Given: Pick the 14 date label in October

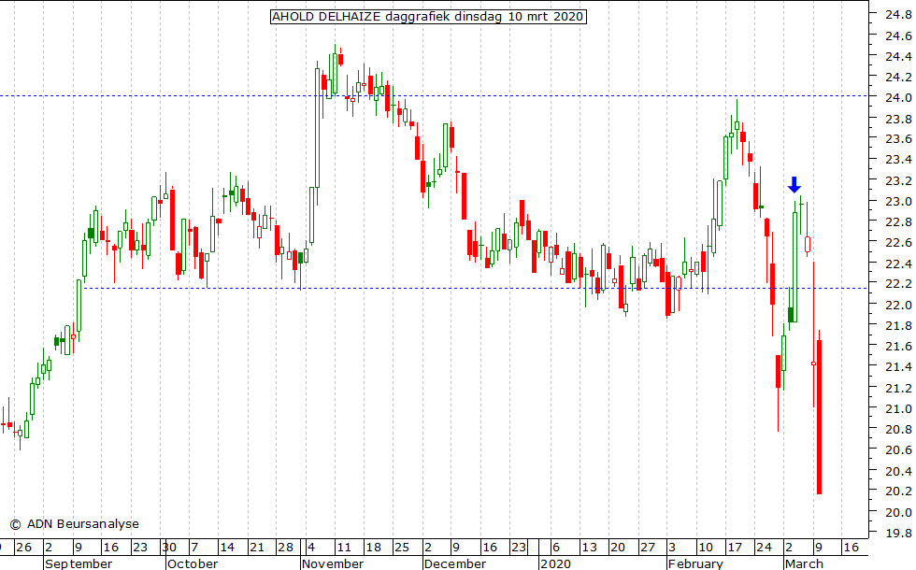Looking at the screenshot, I should (226, 548).
